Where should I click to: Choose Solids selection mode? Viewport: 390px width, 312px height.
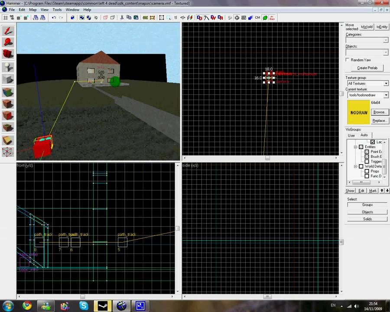click(x=367, y=219)
